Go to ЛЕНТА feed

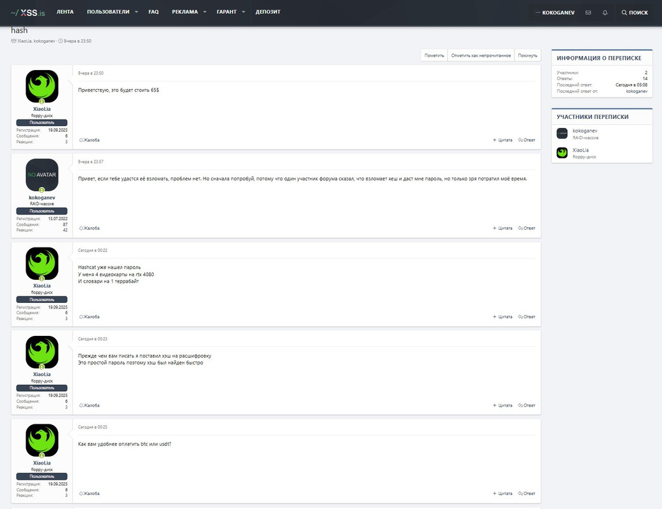65,12
